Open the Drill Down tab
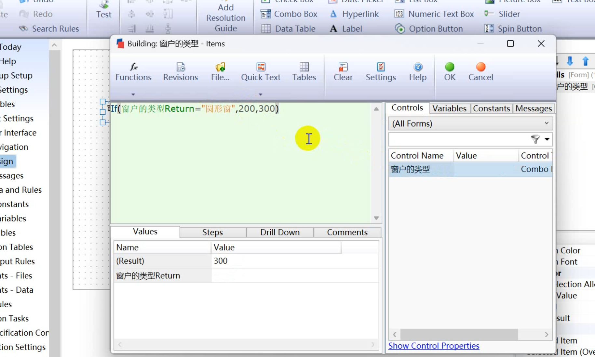The image size is (595, 357). point(280,232)
